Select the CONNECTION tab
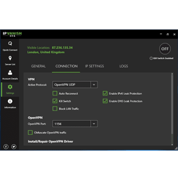Screen dimensions: 178x180 point(67,66)
